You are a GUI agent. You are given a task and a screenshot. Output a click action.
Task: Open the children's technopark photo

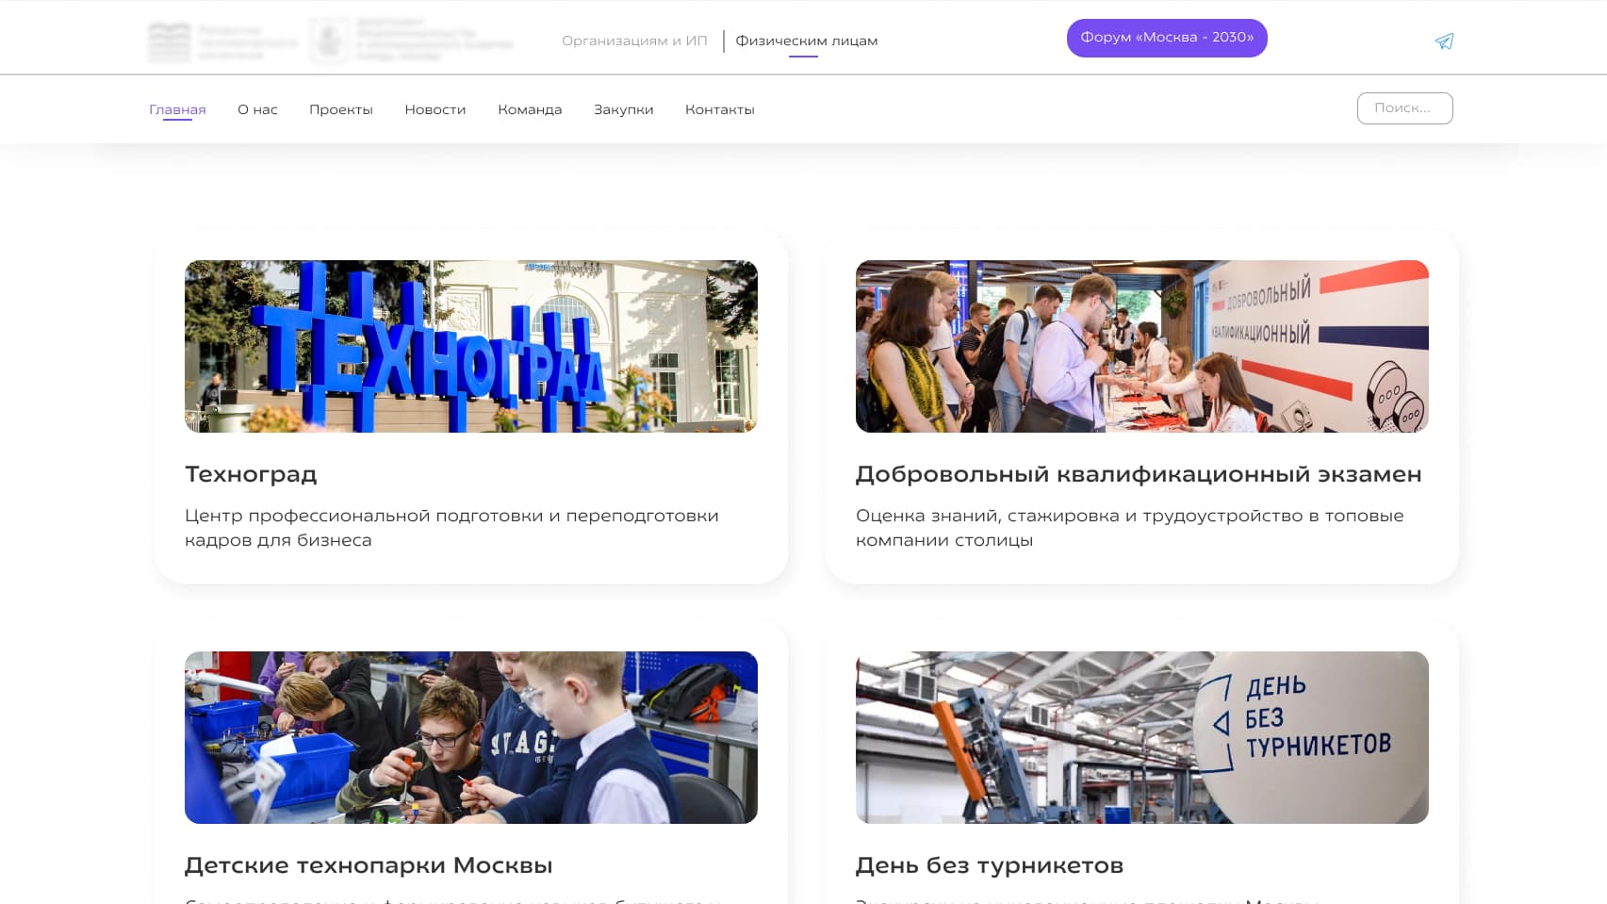pos(471,737)
